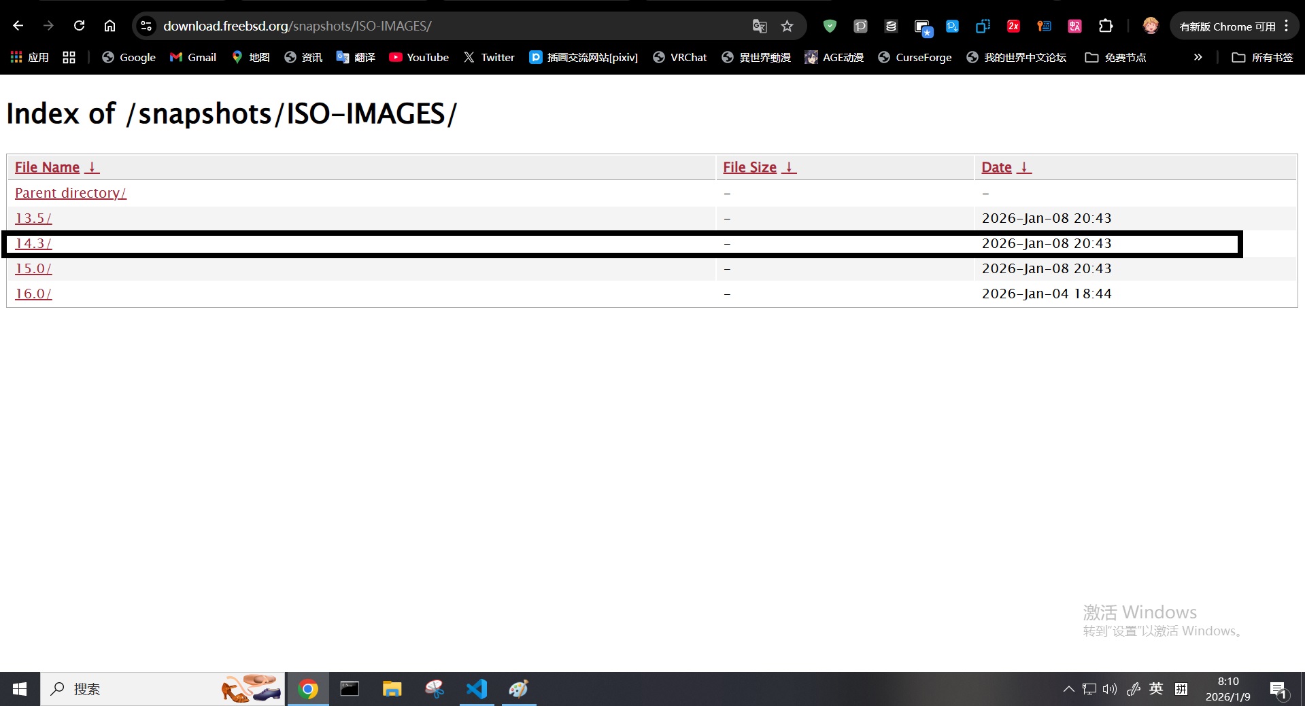Click the translate page icon
Image resolution: width=1305 pixels, height=706 pixels.
759,26
